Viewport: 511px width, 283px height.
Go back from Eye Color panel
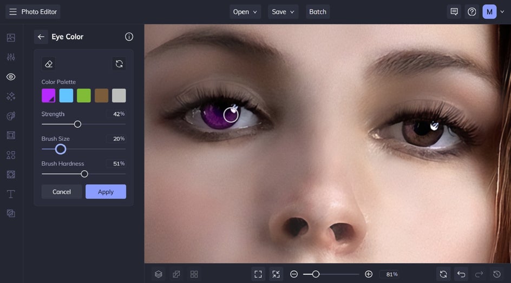(41, 37)
